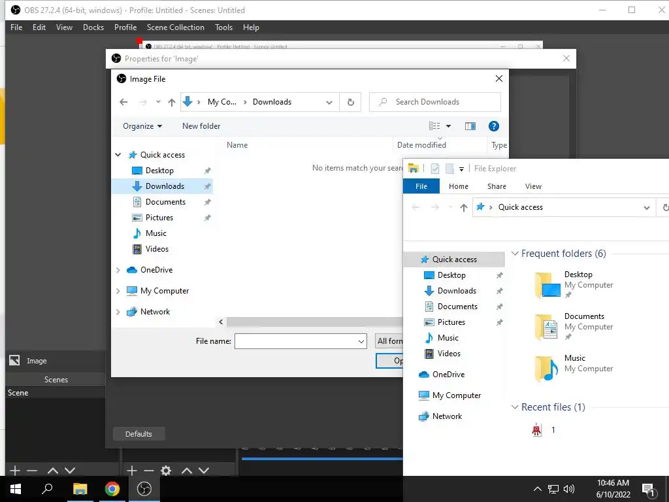
Task: Close the Image File dialog
Action: click(x=498, y=78)
